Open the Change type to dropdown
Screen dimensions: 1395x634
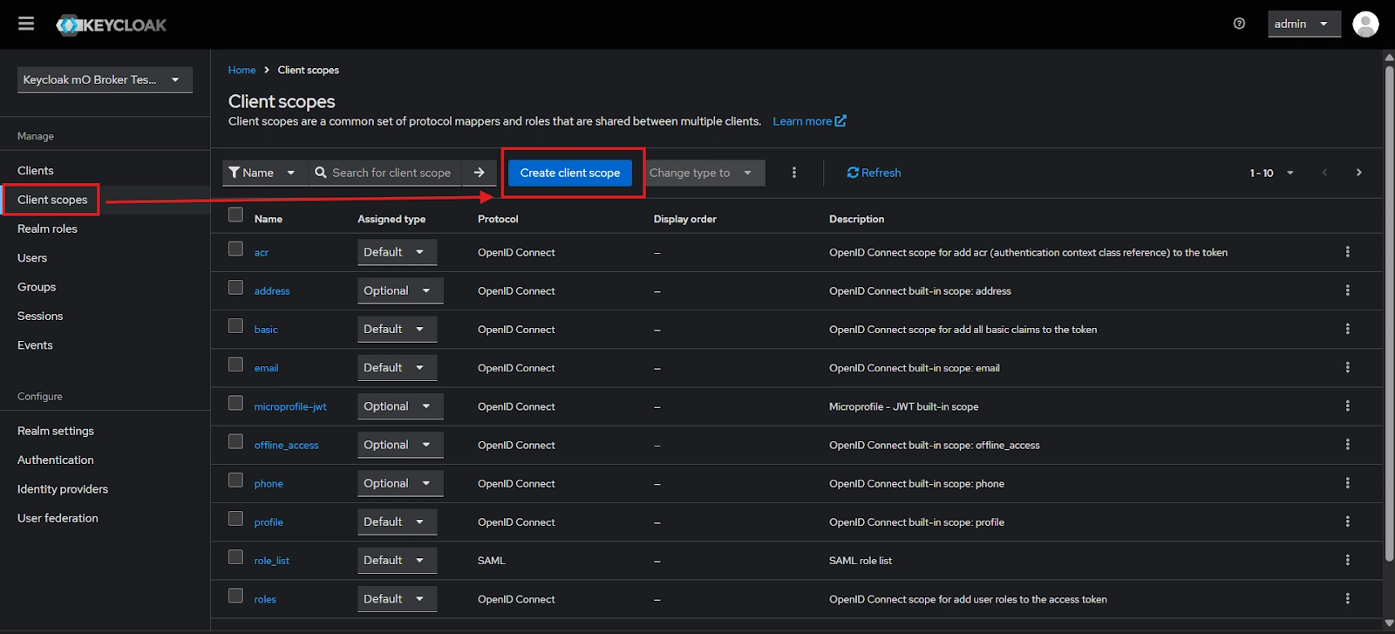click(704, 173)
